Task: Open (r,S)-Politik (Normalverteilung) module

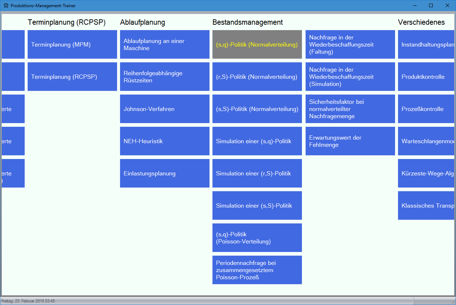Action: [257, 77]
